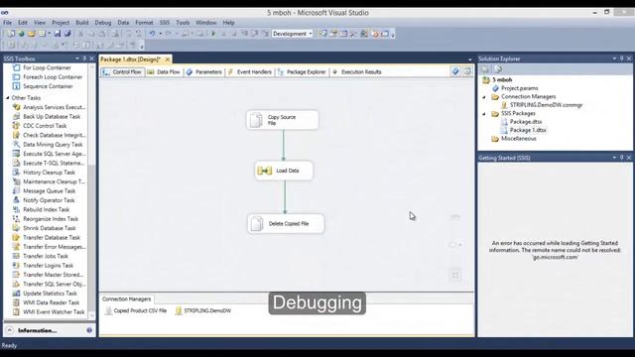Open the Execution Results tab
635x357 pixels.
(x=357, y=72)
